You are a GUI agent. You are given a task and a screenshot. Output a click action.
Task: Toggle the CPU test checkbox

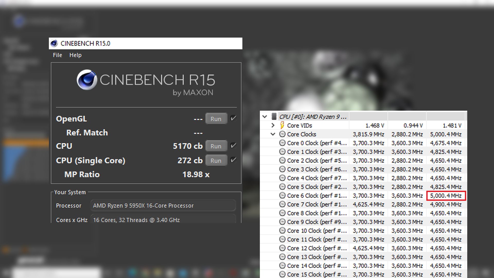pos(233,146)
